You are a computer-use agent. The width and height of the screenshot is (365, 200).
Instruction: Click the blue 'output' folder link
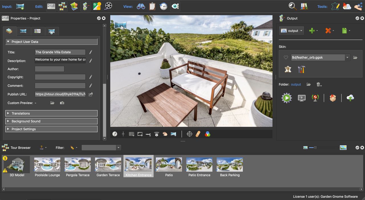point(296,85)
